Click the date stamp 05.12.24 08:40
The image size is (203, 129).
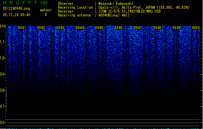pos(16,15)
